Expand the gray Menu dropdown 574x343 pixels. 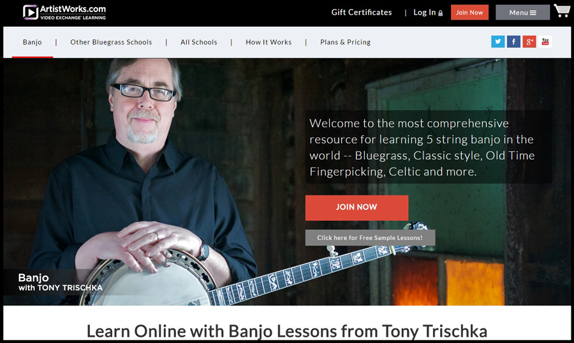pyautogui.click(x=522, y=13)
